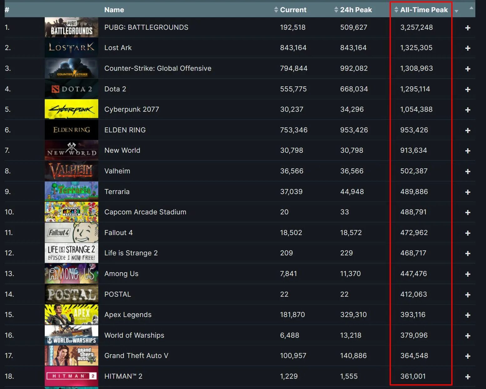Click the plus icon for HITMAN 2

468,377
